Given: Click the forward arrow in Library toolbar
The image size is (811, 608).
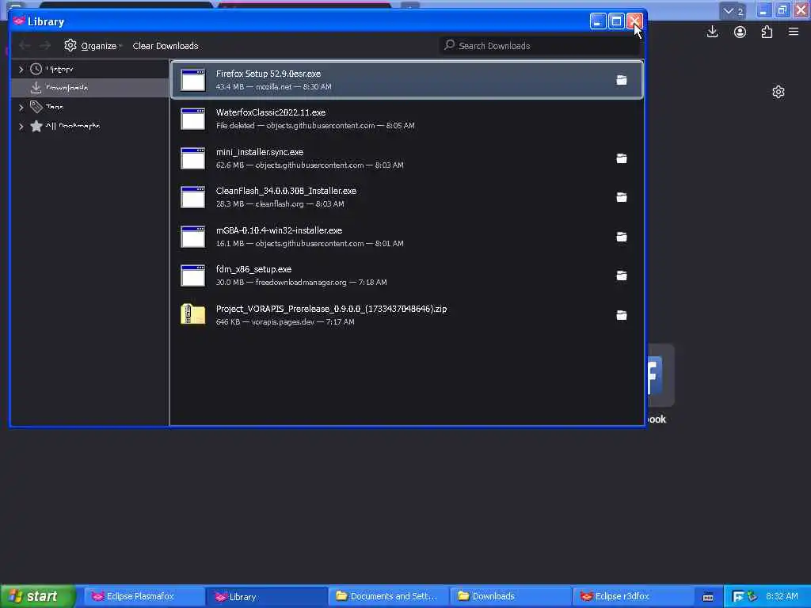Looking at the screenshot, I should (x=45, y=45).
